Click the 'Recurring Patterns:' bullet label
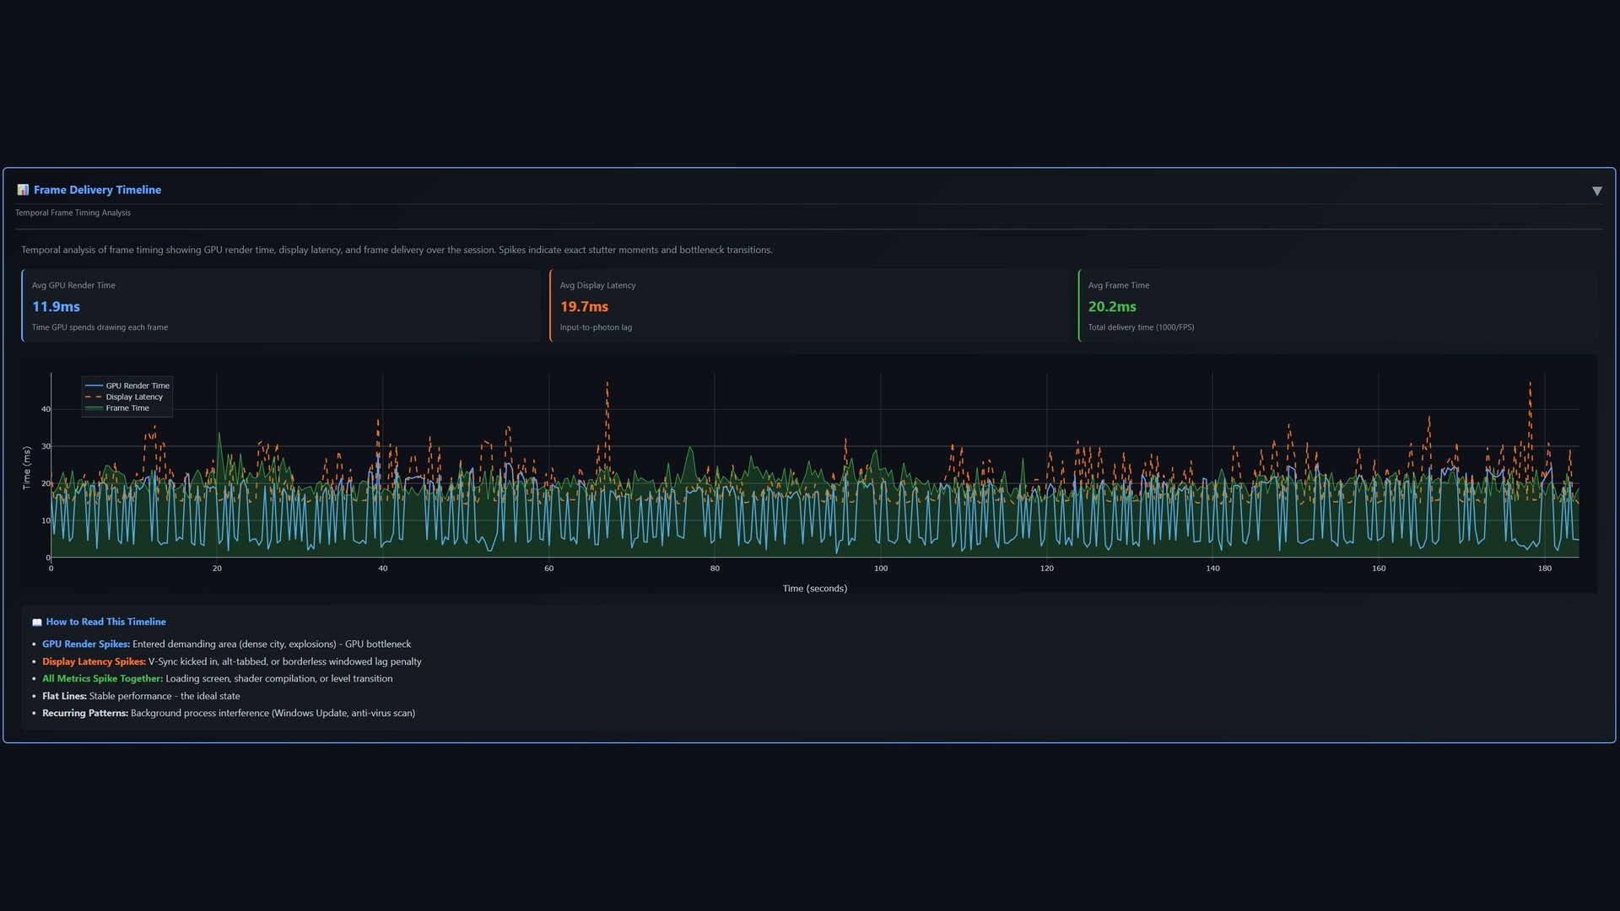 (x=85, y=713)
